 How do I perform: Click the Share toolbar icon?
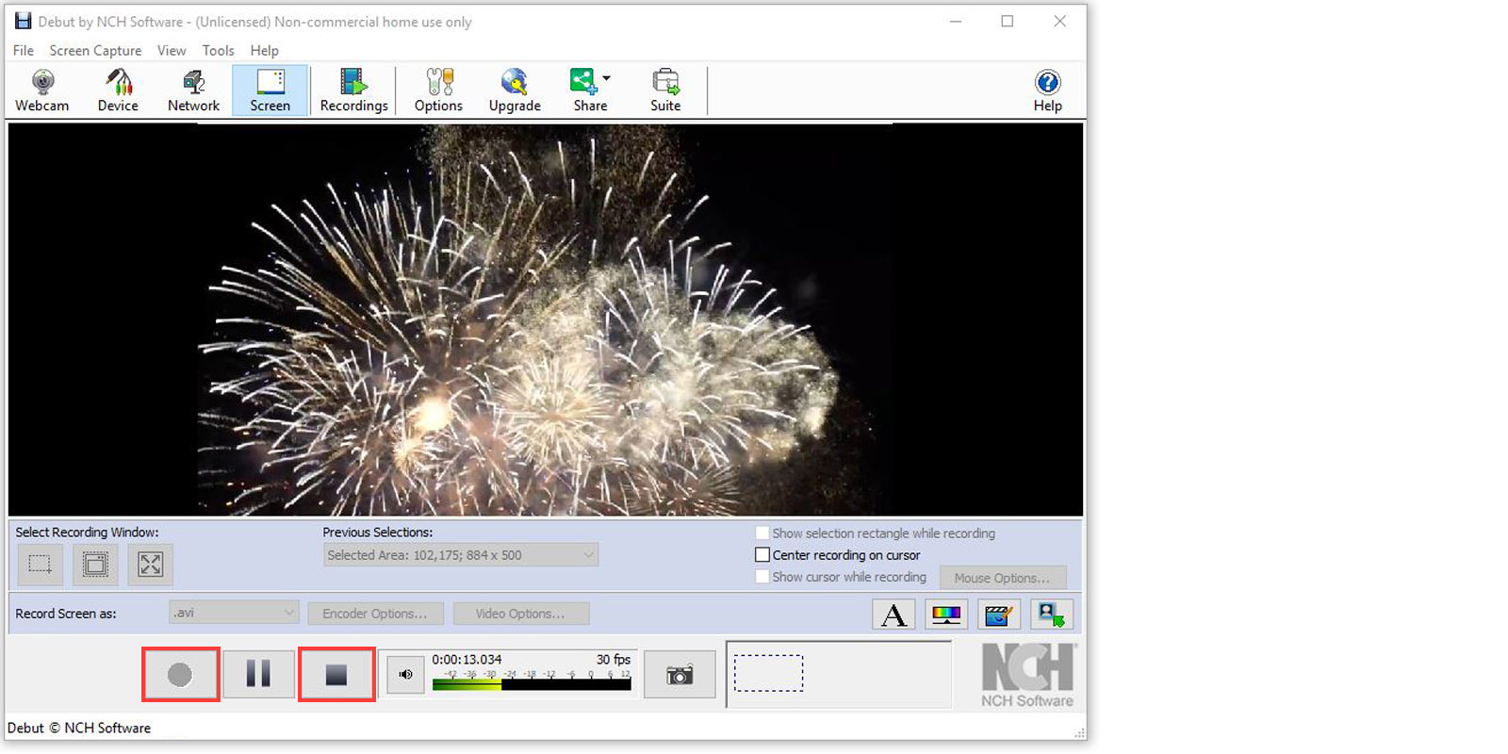585,90
